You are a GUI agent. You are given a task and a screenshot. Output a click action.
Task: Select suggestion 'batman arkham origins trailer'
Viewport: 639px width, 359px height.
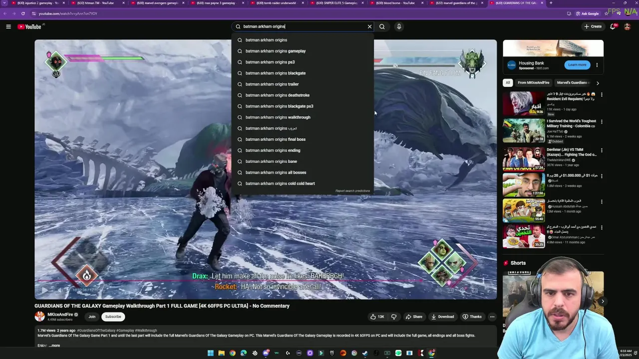point(303,84)
